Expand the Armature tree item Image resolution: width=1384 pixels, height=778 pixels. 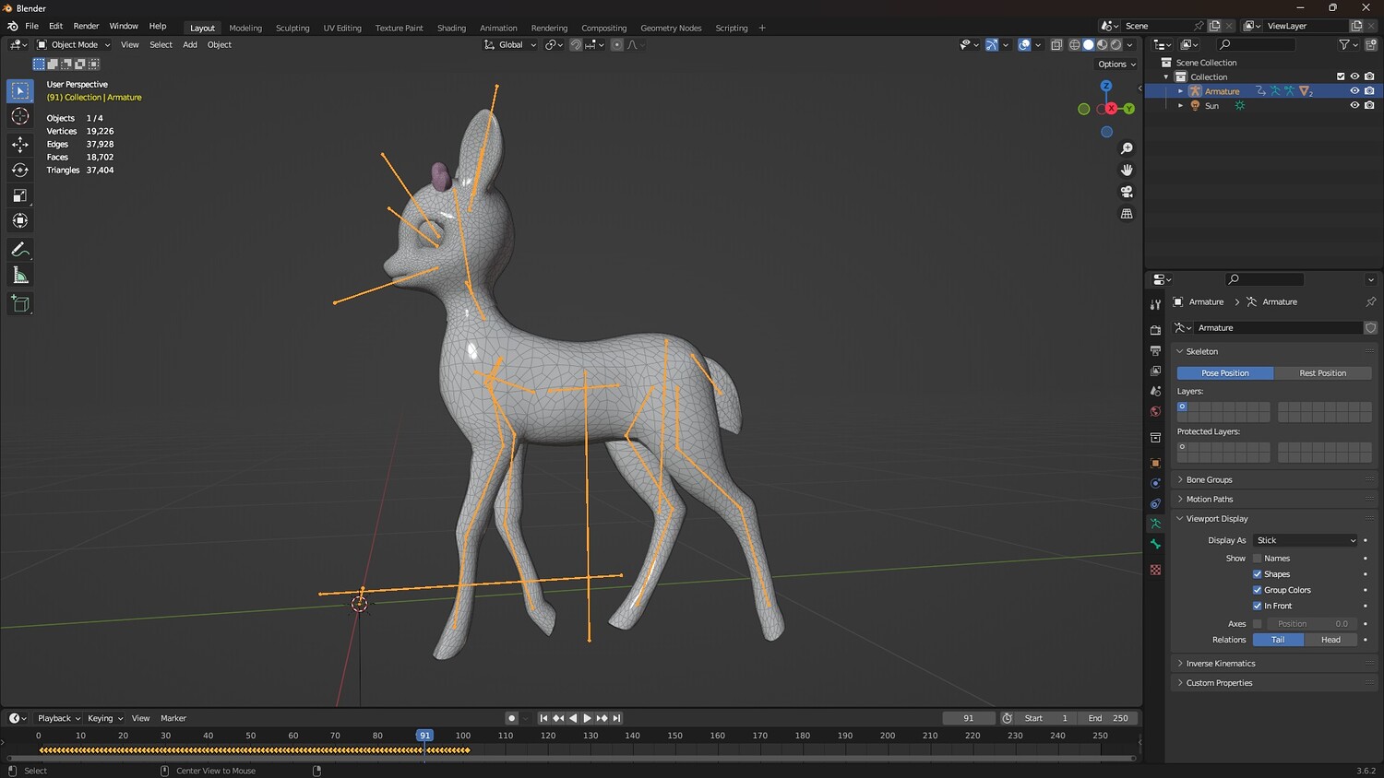pos(1180,91)
